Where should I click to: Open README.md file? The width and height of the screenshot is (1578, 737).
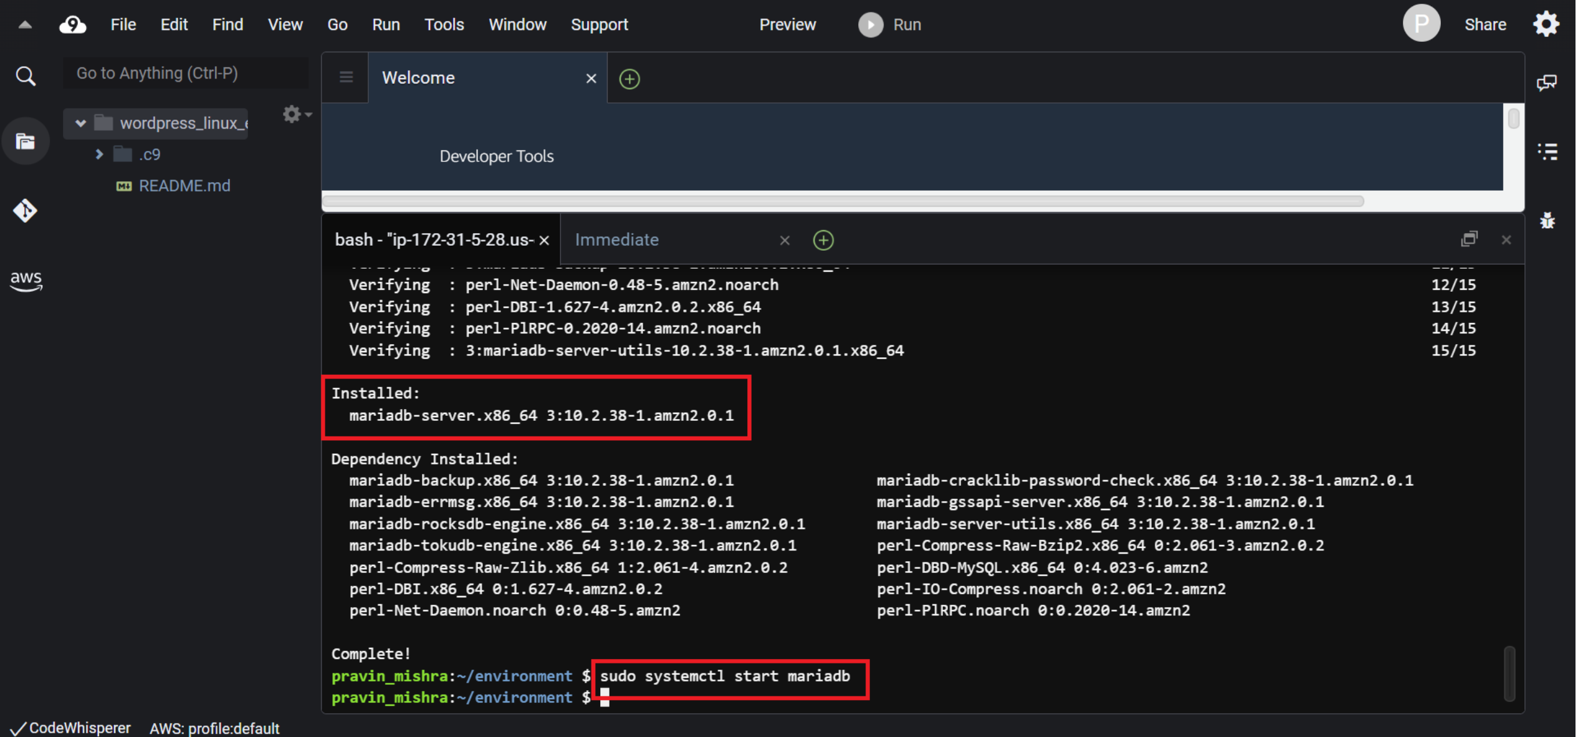click(184, 186)
